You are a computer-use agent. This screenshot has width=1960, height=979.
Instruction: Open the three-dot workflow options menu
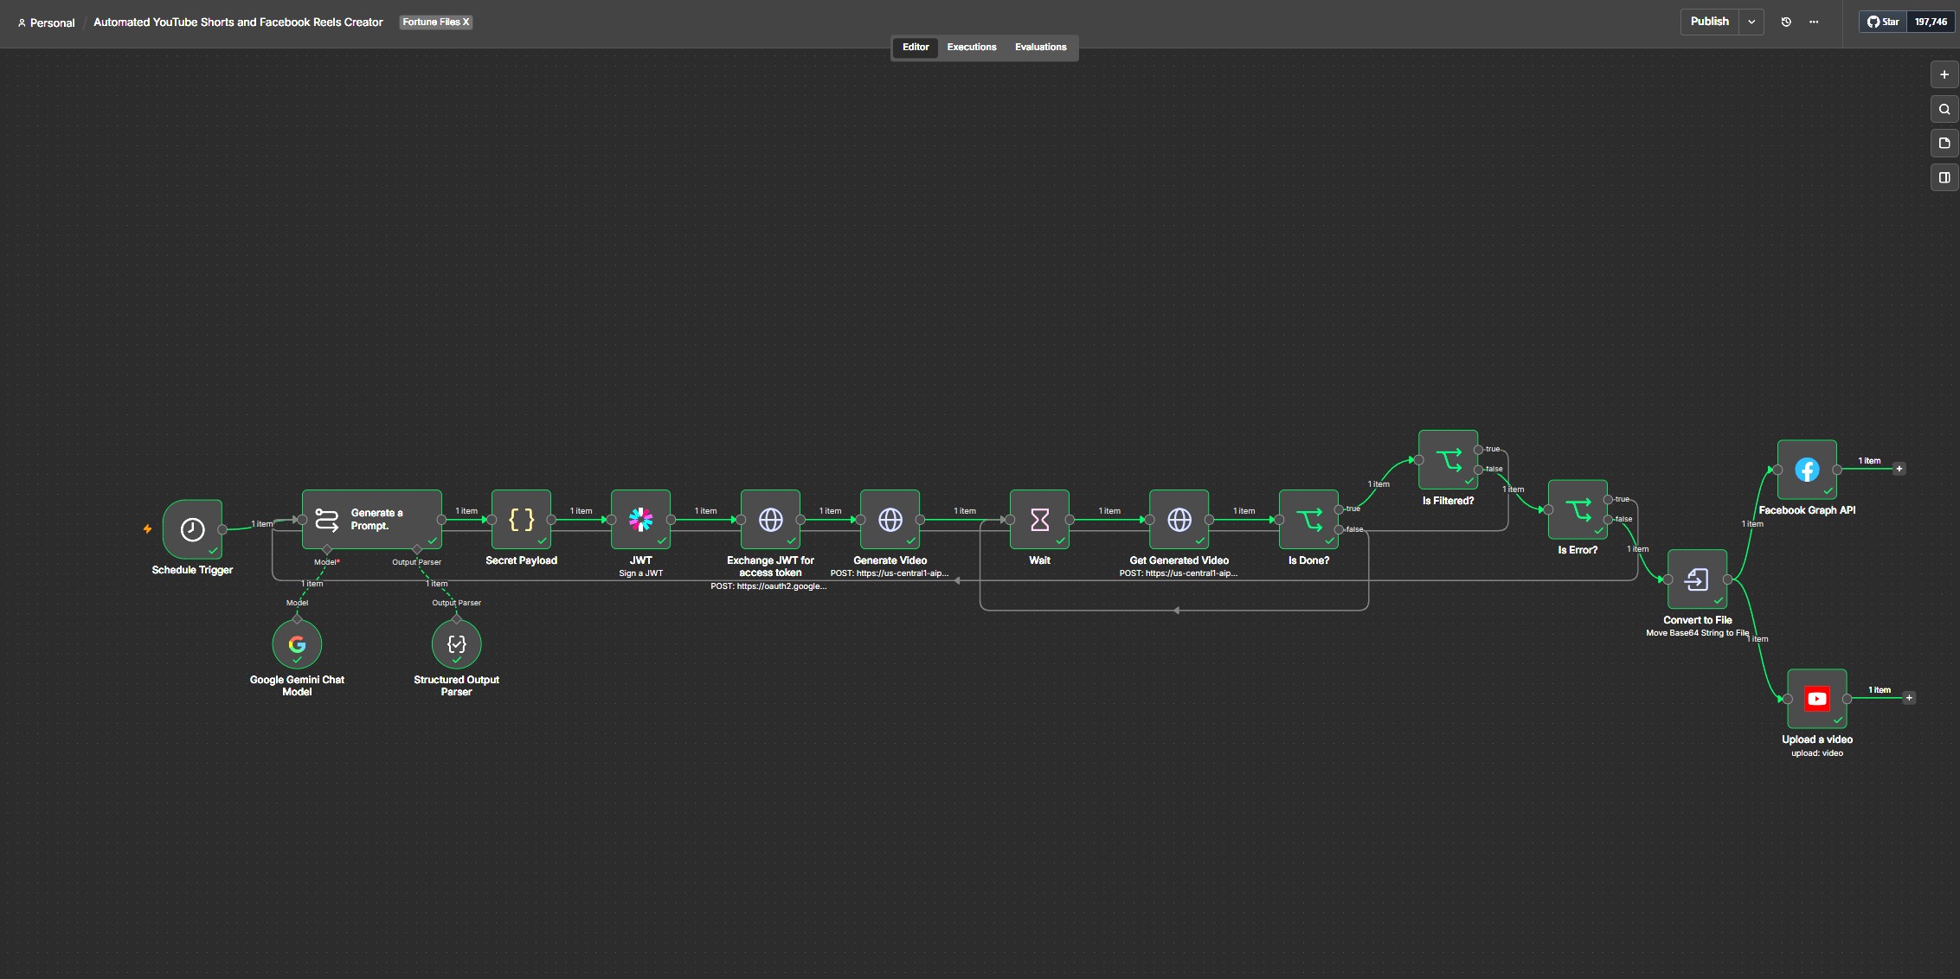coord(1814,22)
